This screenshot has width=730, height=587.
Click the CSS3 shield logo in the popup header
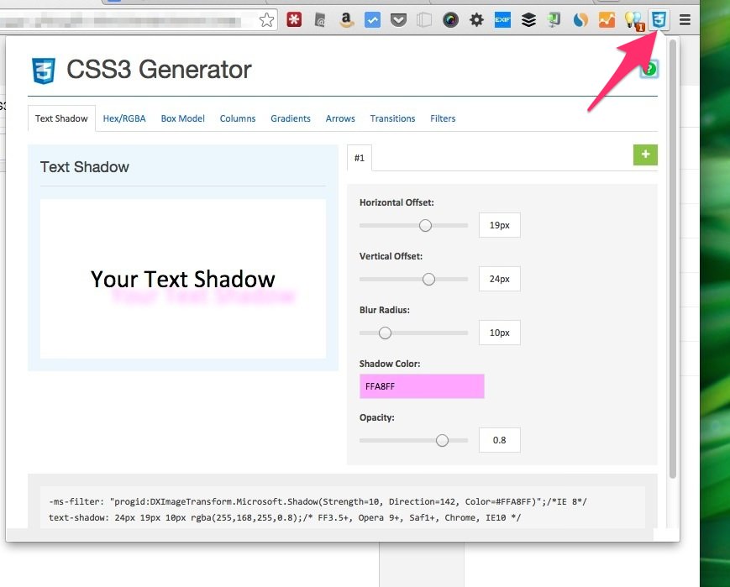(x=44, y=71)
